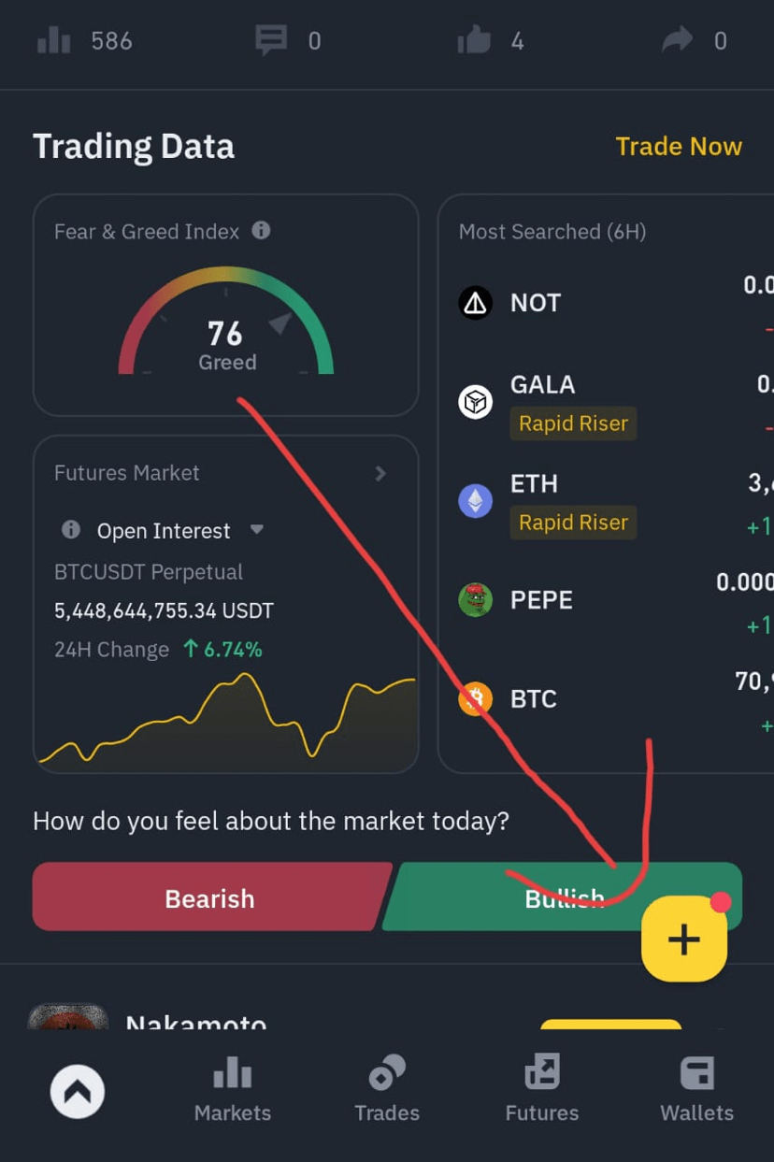The image size is (774, 1162).
Task: Switch to the Trades tab
Action: pyautogui.click(x=387, y=1090)
